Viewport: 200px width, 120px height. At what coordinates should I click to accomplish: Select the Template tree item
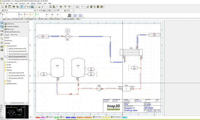coord(7,43)
